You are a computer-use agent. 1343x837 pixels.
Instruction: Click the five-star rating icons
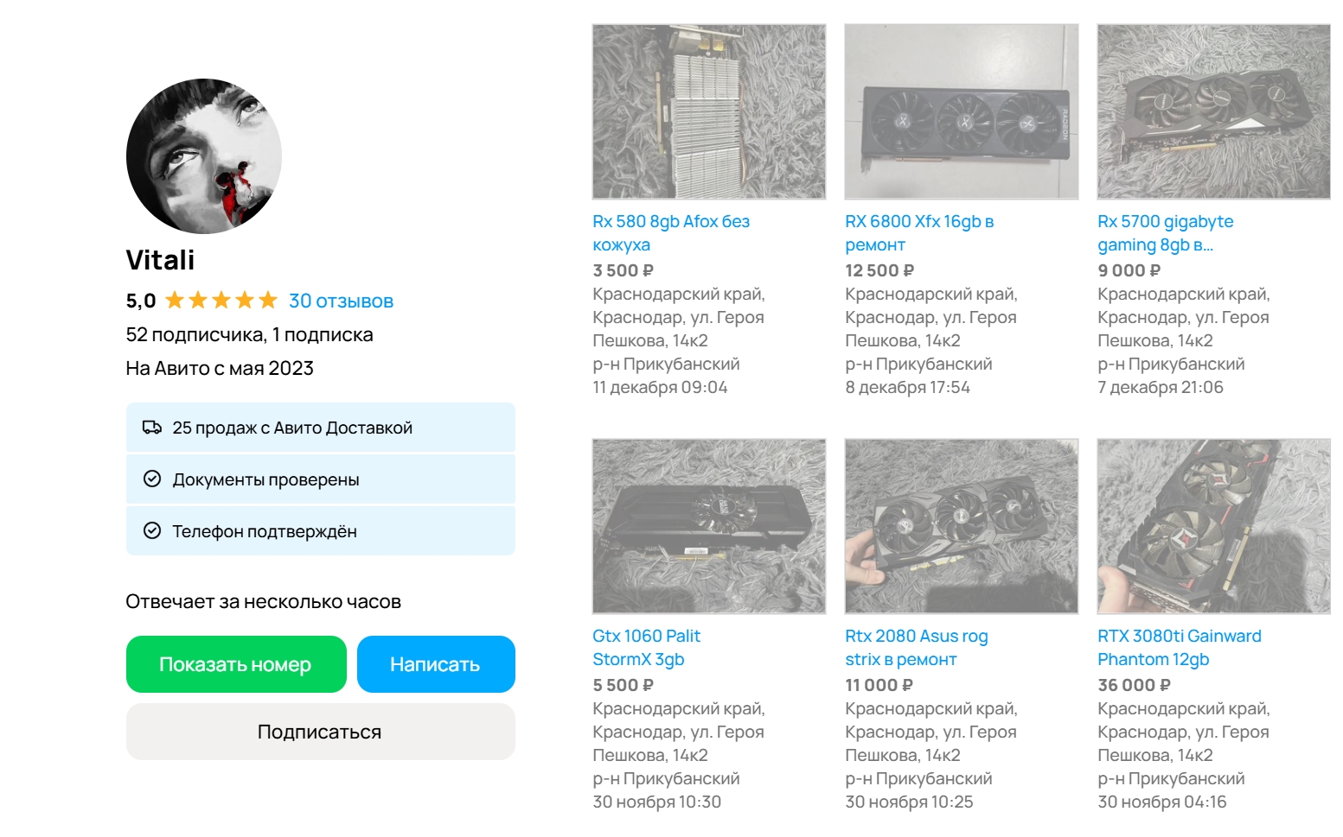coord(221,301)
